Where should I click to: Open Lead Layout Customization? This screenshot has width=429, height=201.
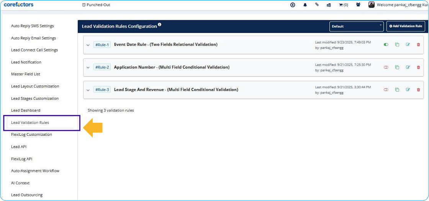coord(35,86)
